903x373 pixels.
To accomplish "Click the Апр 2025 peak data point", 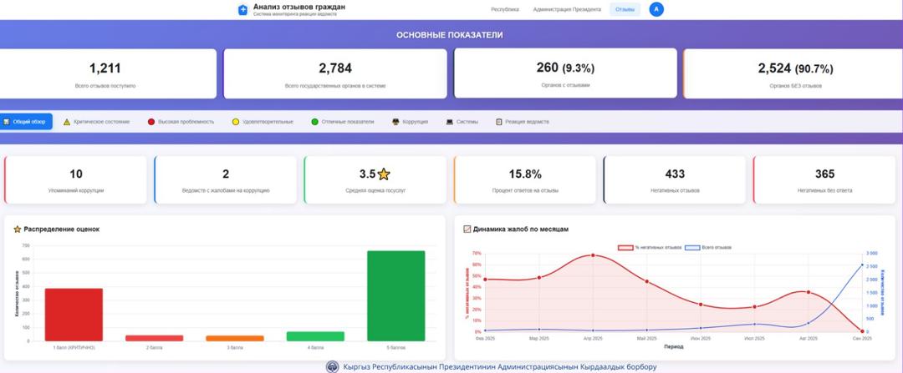I will point(593,255).
